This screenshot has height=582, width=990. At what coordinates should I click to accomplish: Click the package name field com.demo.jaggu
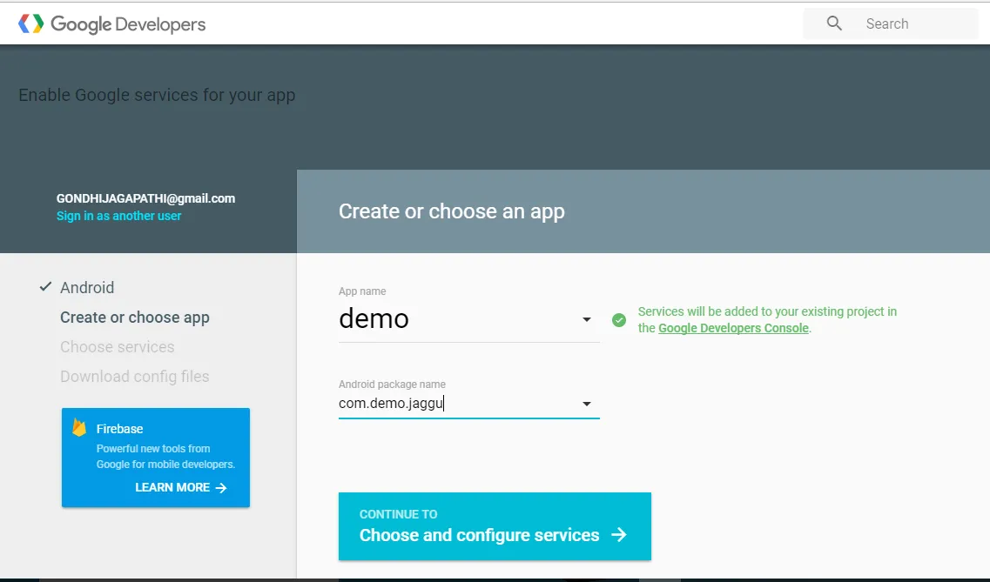(468, 404)
